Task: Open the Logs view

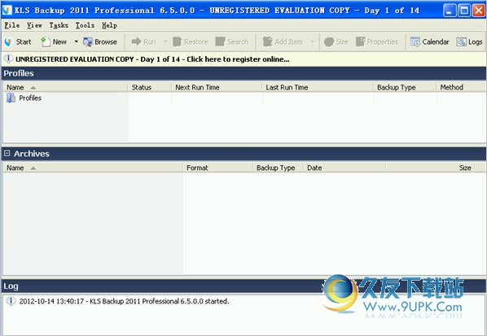Action: coord(469,41)
